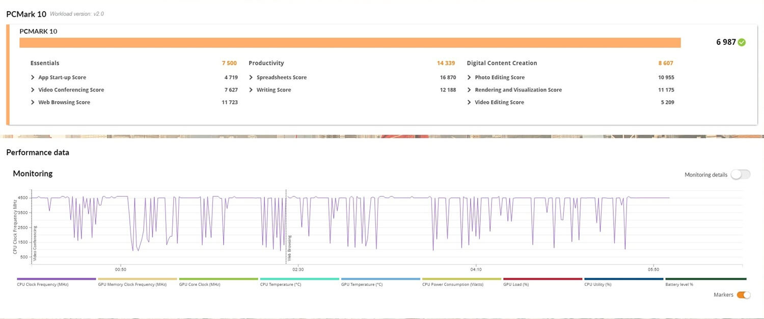Select the CPU Clock Frequency legend marker
The height and width of the screenshot is (319, 764).
(56, 279)
